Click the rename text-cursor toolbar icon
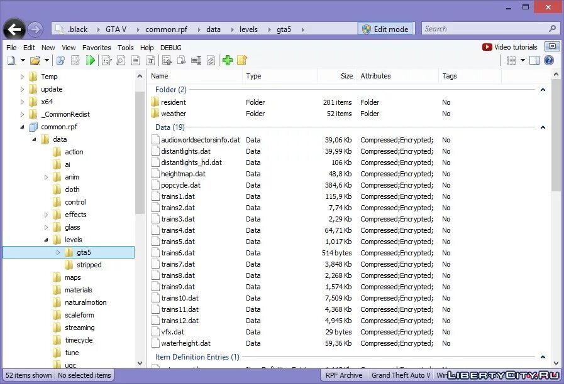This screenshot has height=384, width=564. (x=196, y=60)
